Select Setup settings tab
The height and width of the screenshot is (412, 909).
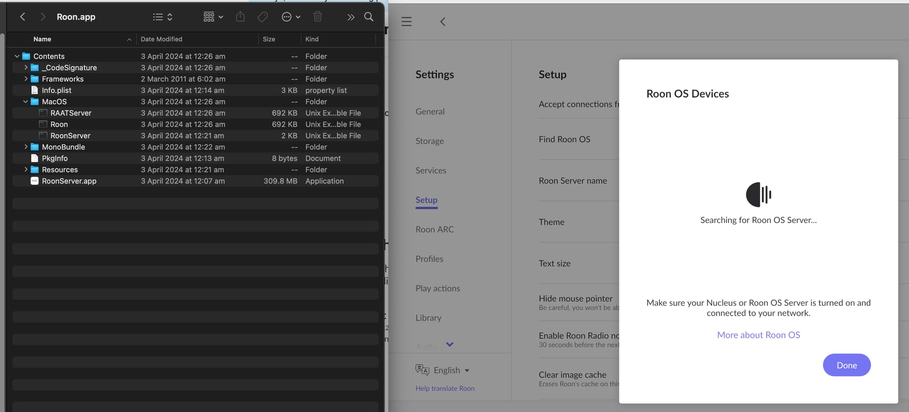click(427, 200)
